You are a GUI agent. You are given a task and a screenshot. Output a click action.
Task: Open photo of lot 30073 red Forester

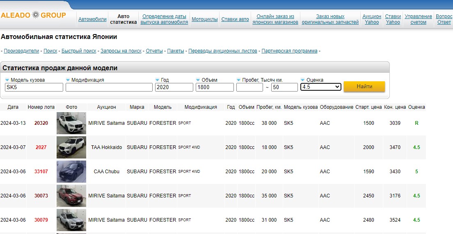[71, 196]
